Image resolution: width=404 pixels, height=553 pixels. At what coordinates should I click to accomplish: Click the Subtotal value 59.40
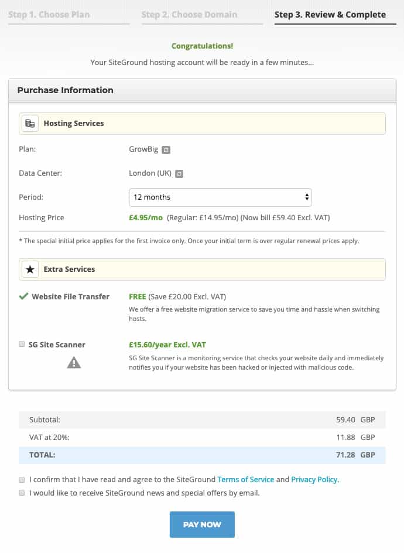(345, 419)
